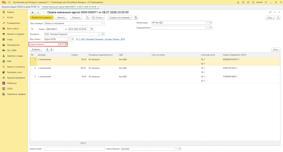283x152 pixels.
Task: Open the Банк и касса section
Action: coord(13,29)
